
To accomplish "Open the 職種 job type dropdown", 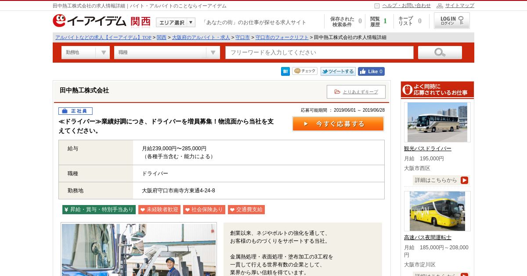I will point(167,53).
